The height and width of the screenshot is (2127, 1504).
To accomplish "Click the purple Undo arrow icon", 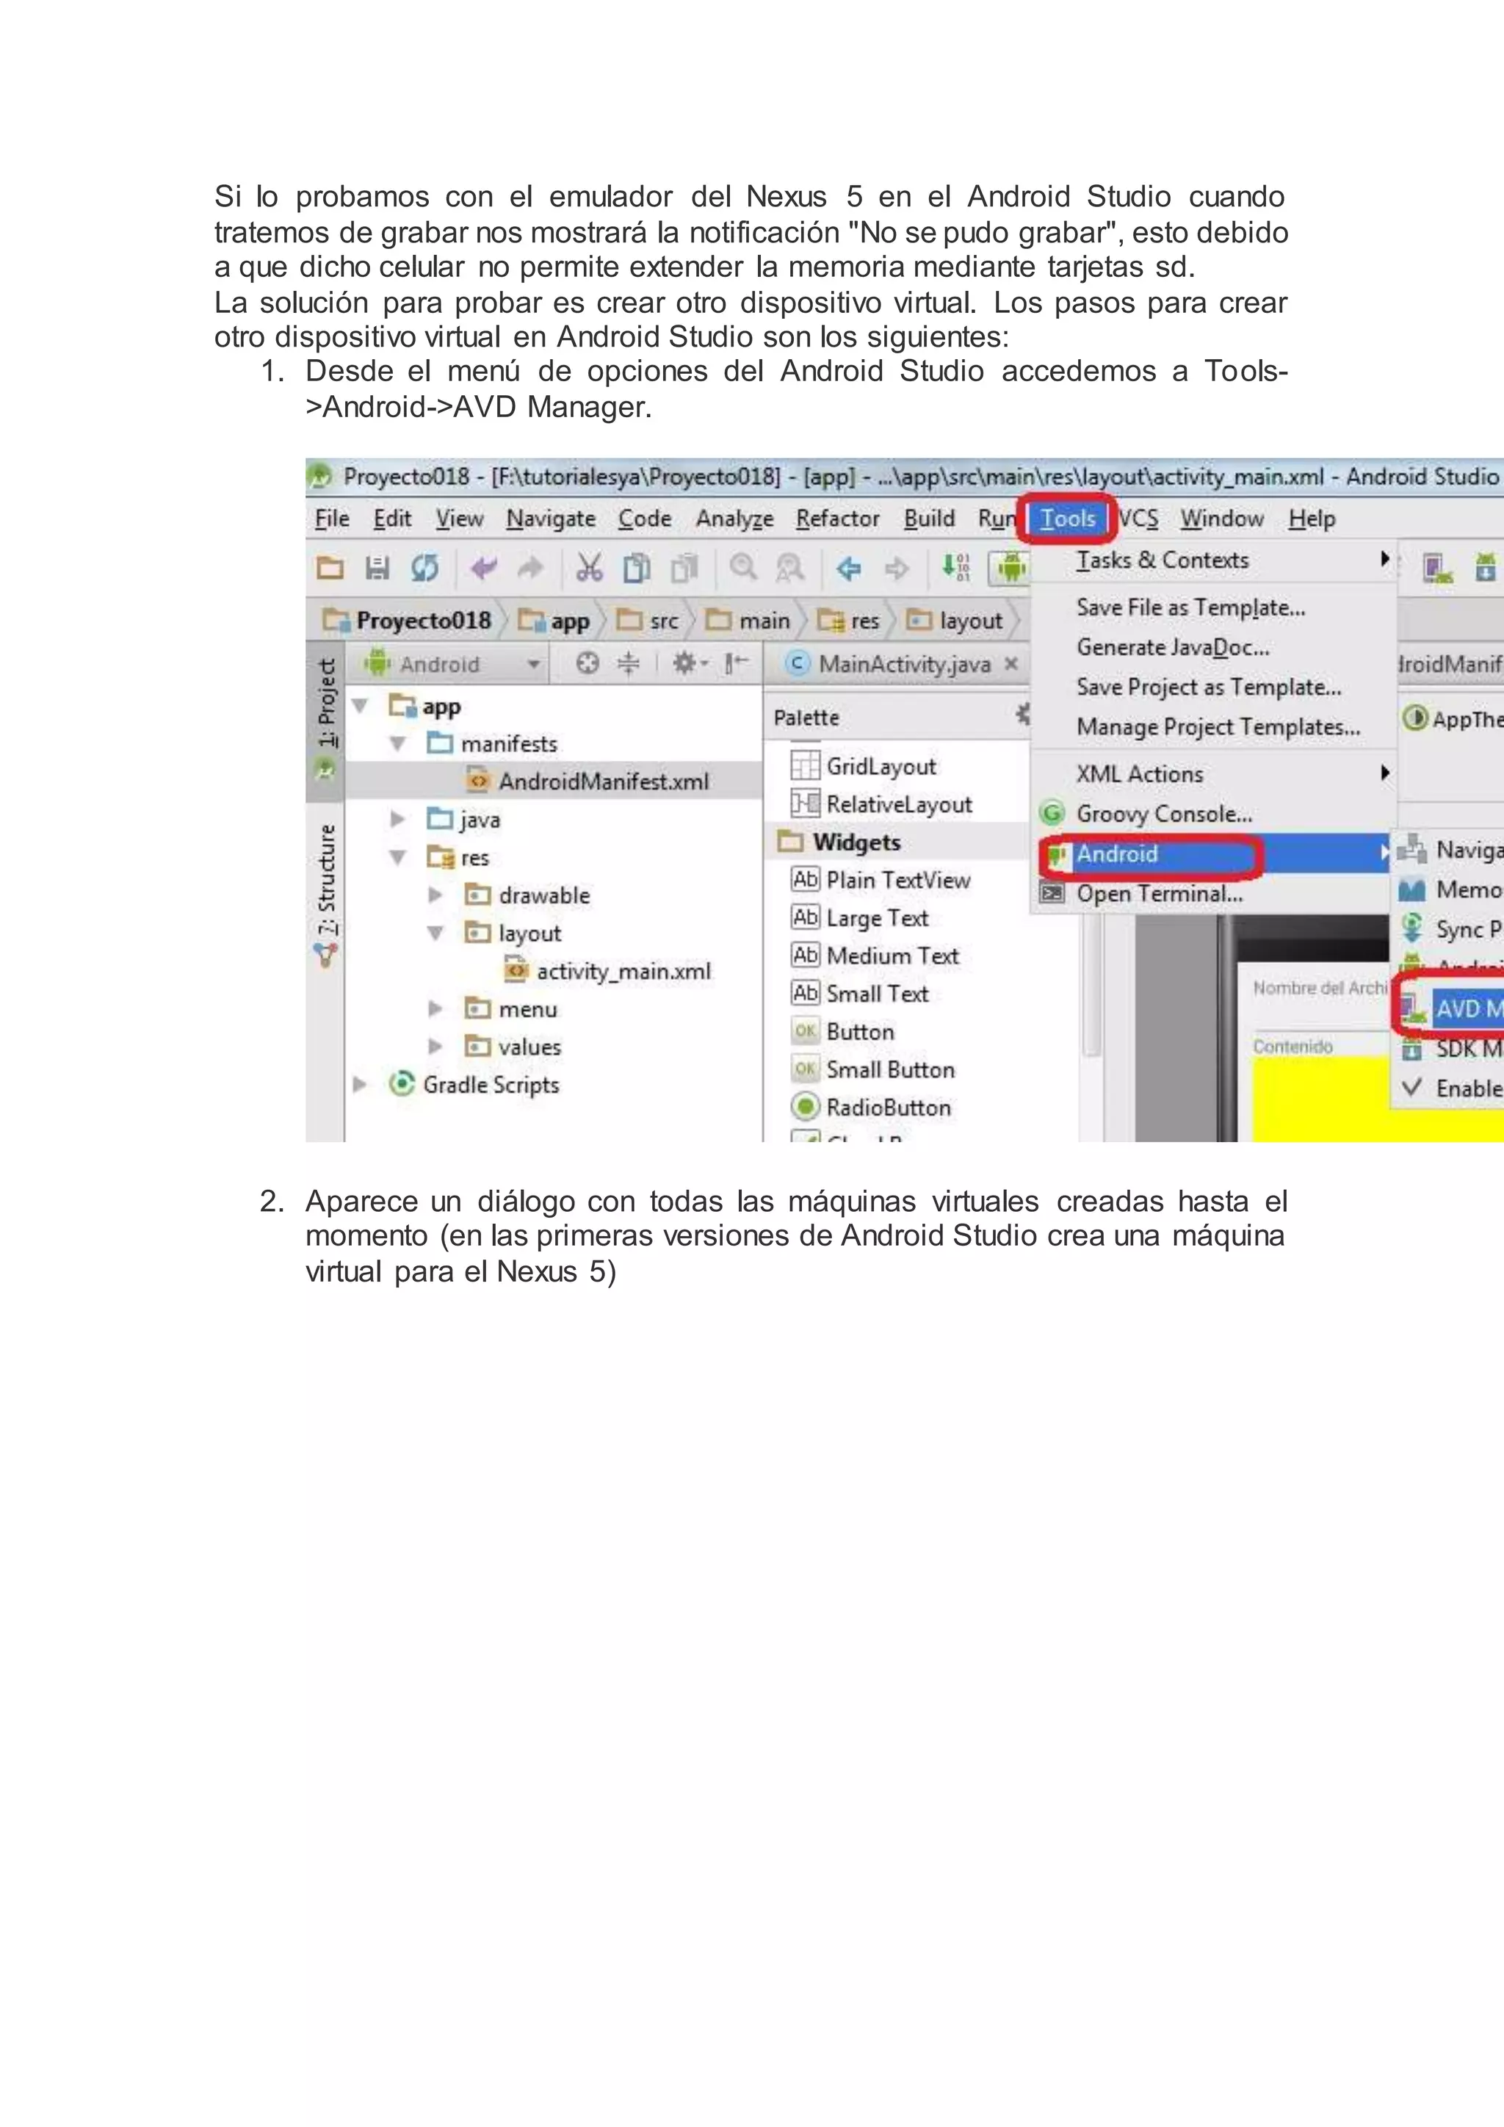I will point(483,567).
